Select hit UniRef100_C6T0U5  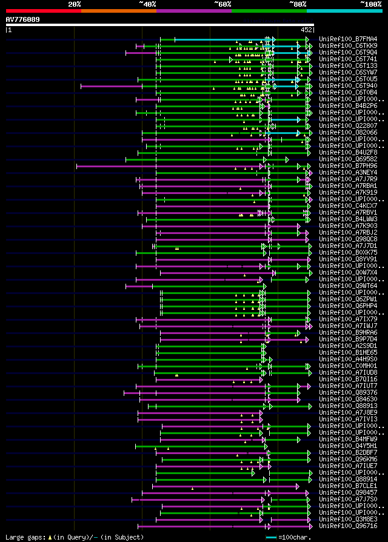[348, 79]
